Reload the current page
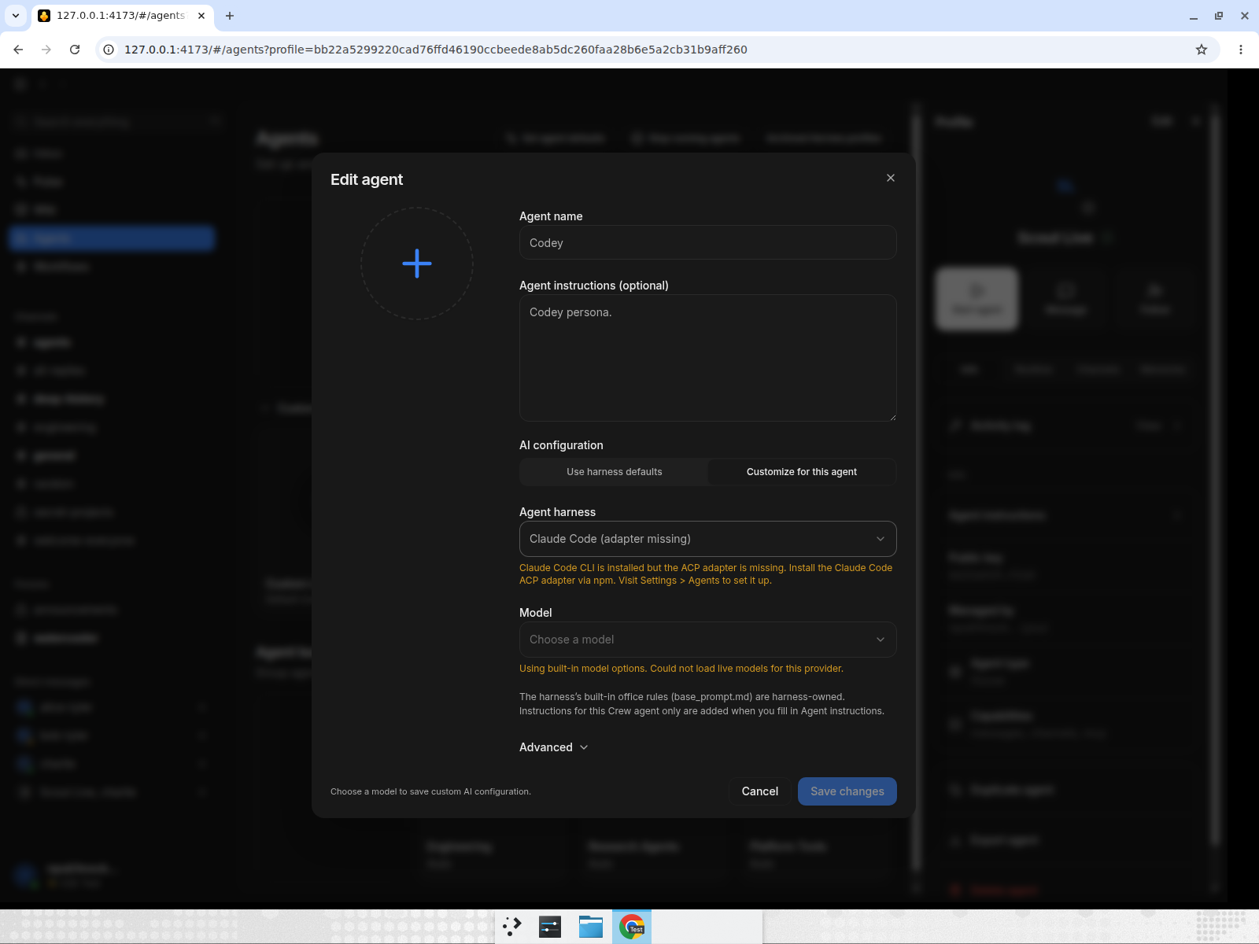The height and width of the screenshot is (944, 1259). click(x=75, y=50)
